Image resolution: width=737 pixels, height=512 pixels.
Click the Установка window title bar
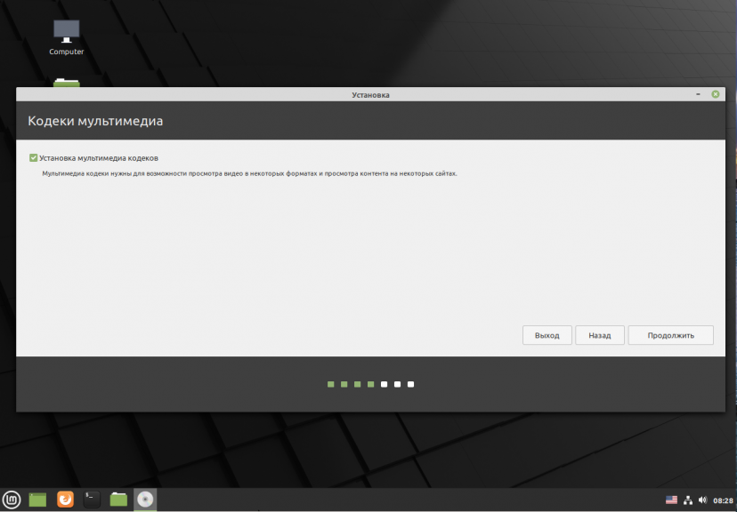point(370,94)
